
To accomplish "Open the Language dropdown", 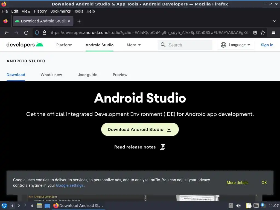I will click(x=235, y=45).
